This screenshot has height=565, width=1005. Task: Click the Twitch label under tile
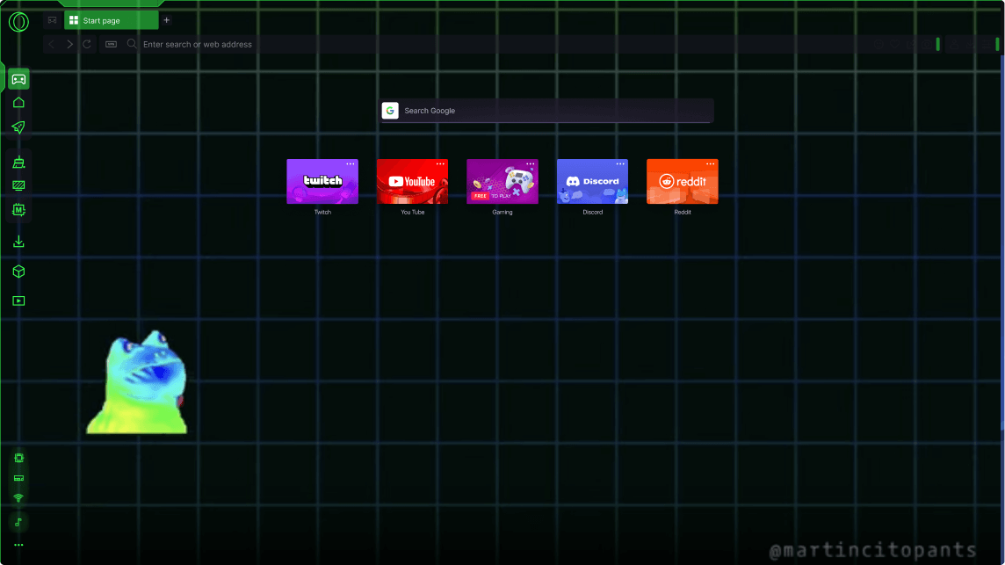(322, 213)
